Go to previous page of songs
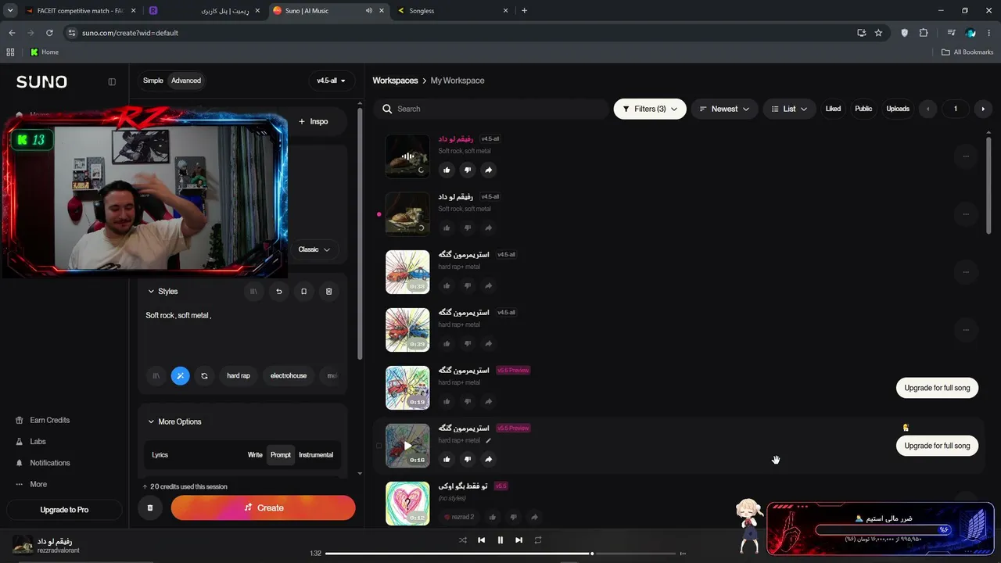Image resolution: width=1001 pixels, height=563 pixels. click(x=928, y=109)
